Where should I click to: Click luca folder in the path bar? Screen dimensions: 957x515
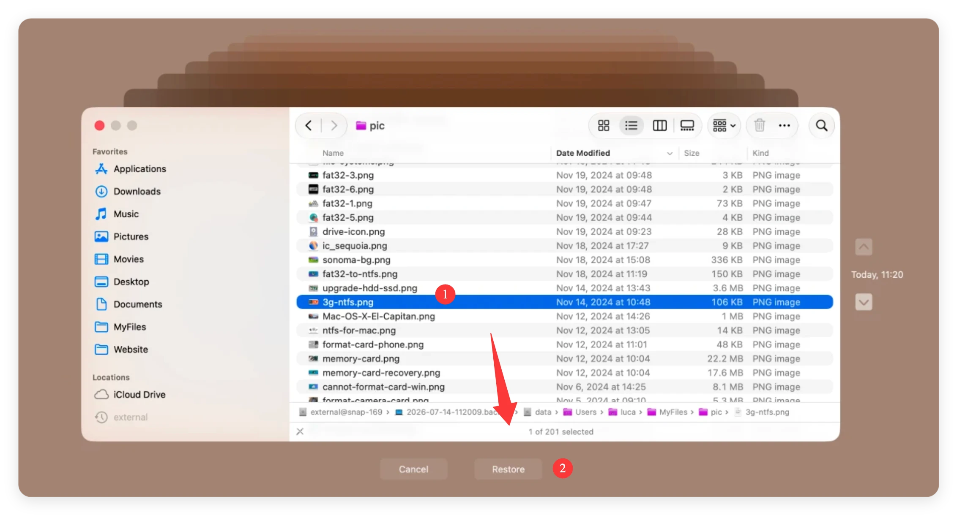[x=622, y=412]
